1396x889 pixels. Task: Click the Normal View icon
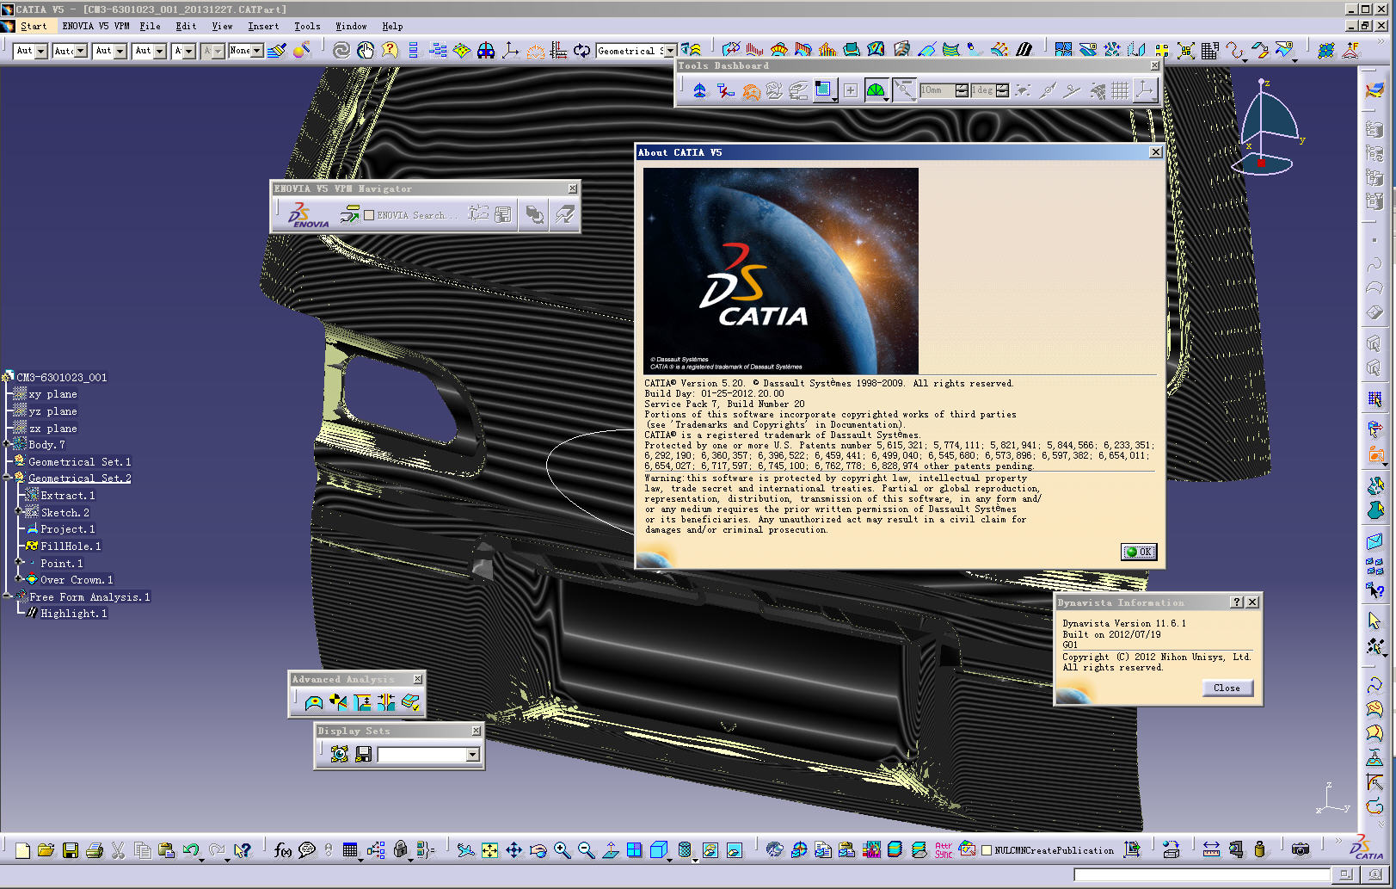tap(610, 850)
